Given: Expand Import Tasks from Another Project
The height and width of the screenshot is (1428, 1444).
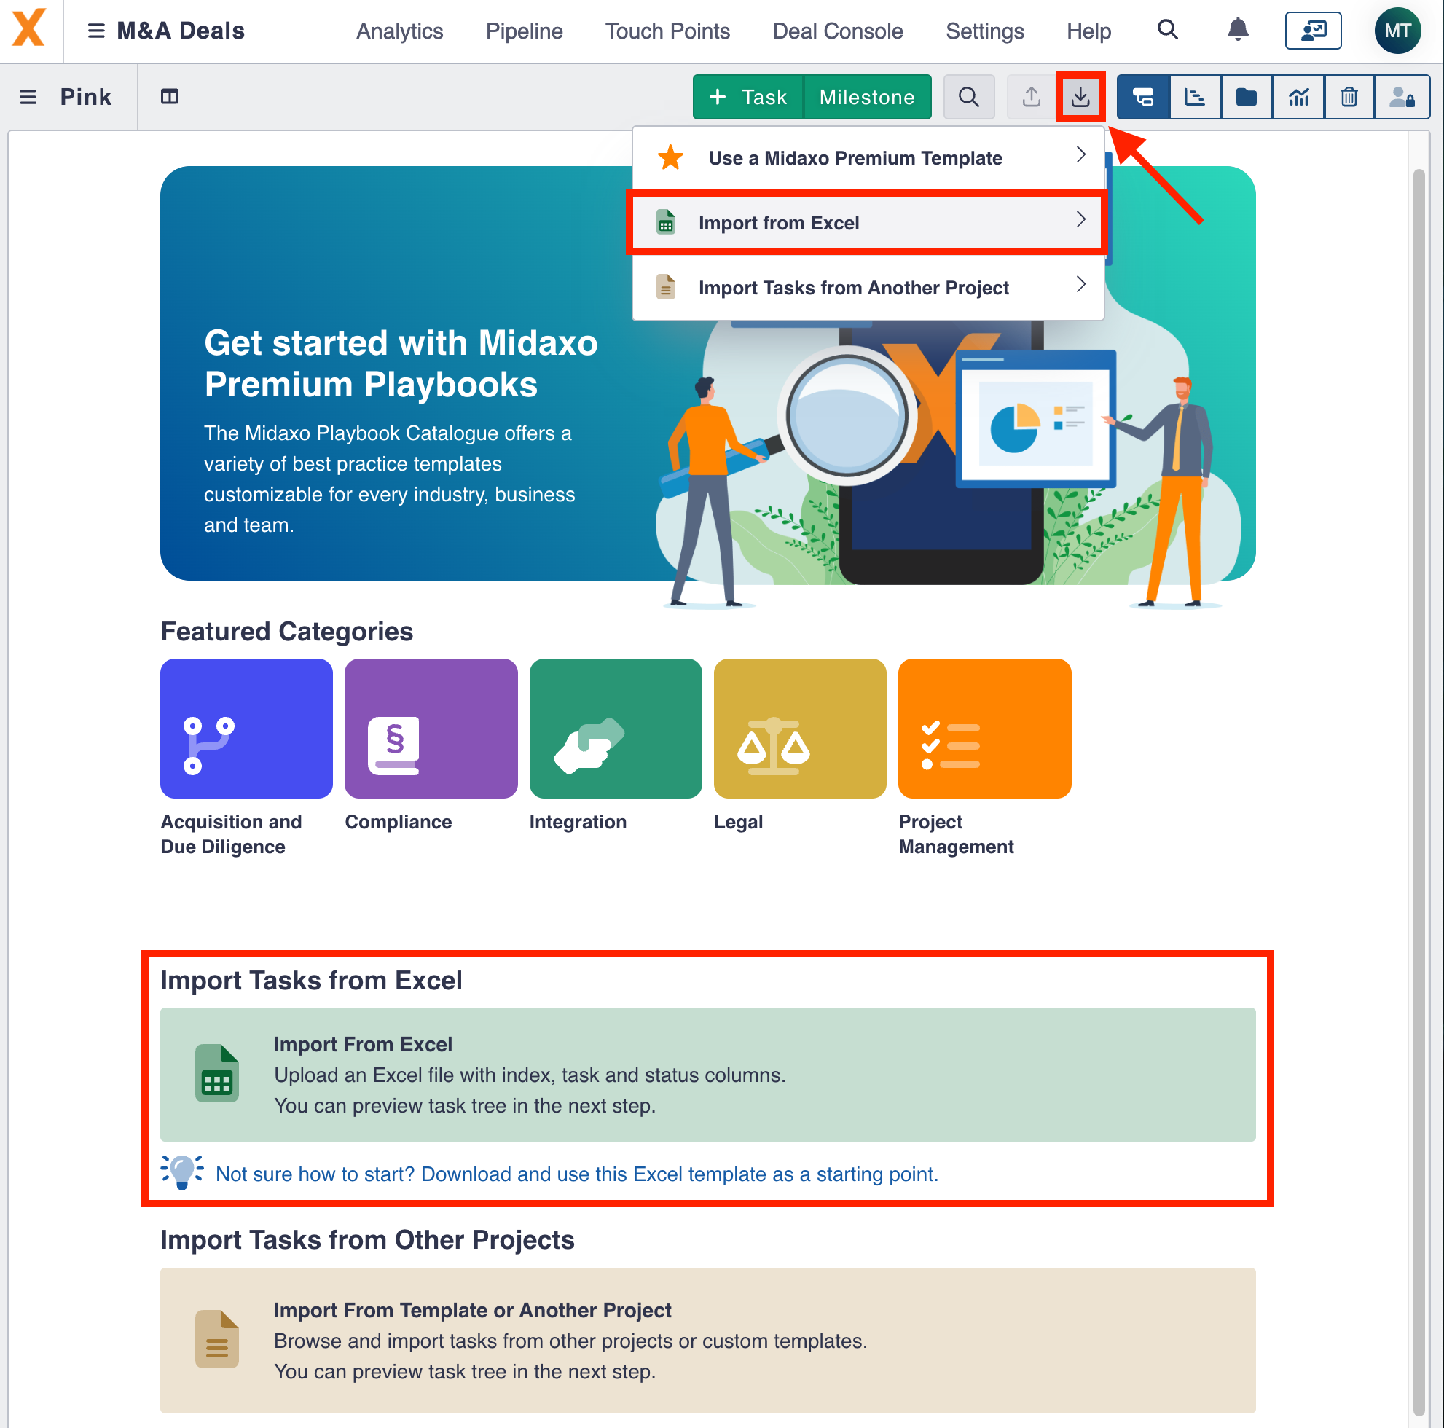Looking at the screenshot, I should [853, 287].
